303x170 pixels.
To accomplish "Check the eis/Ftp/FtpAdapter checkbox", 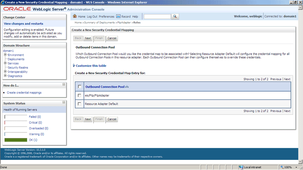I will [x=79, y=95].
